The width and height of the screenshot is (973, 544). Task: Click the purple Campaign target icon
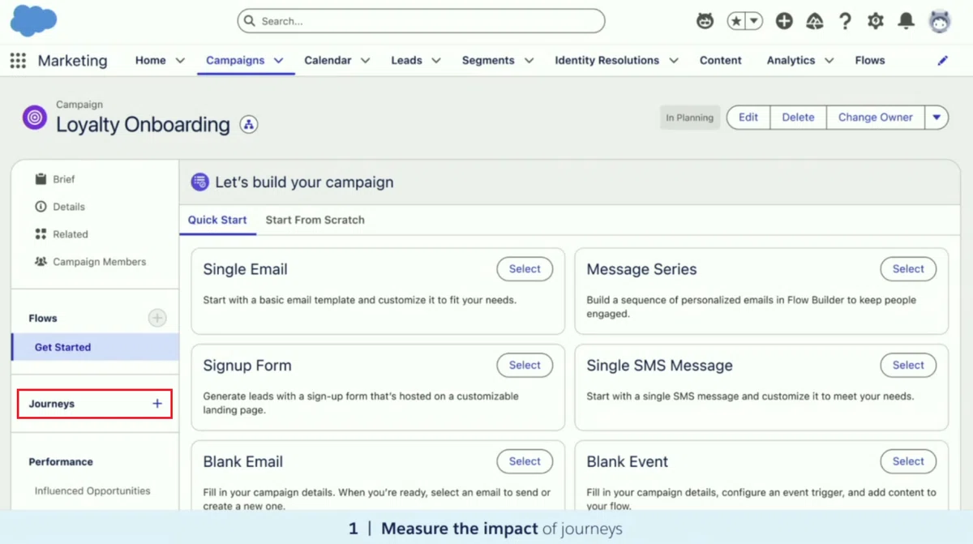35,118
